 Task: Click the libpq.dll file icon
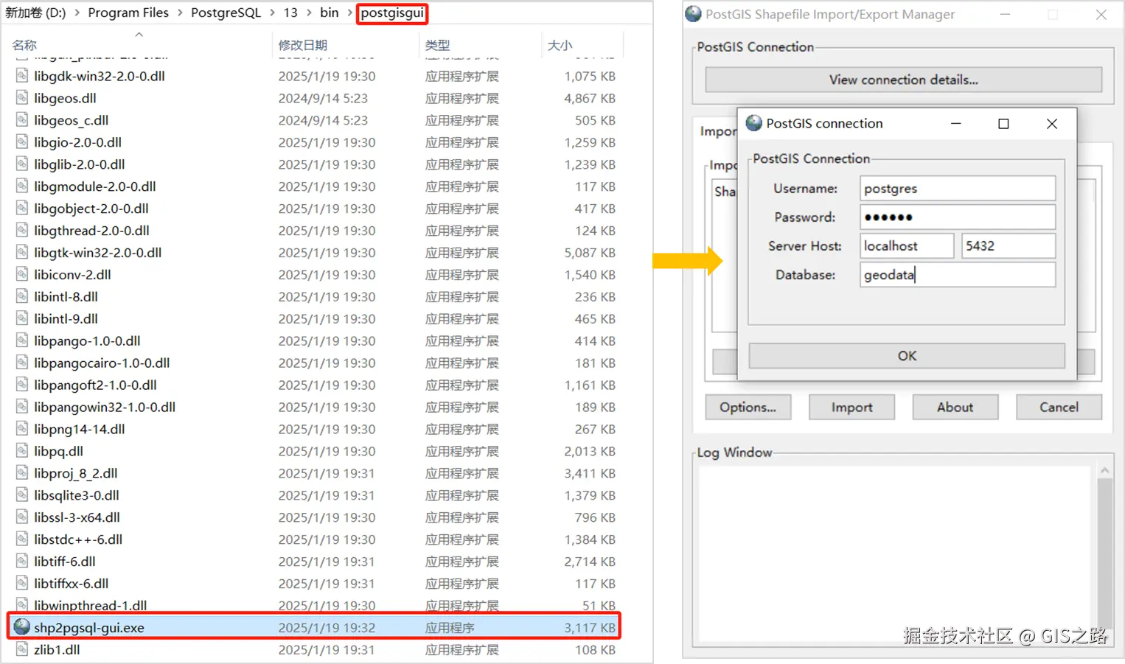(x=22, y=451)
